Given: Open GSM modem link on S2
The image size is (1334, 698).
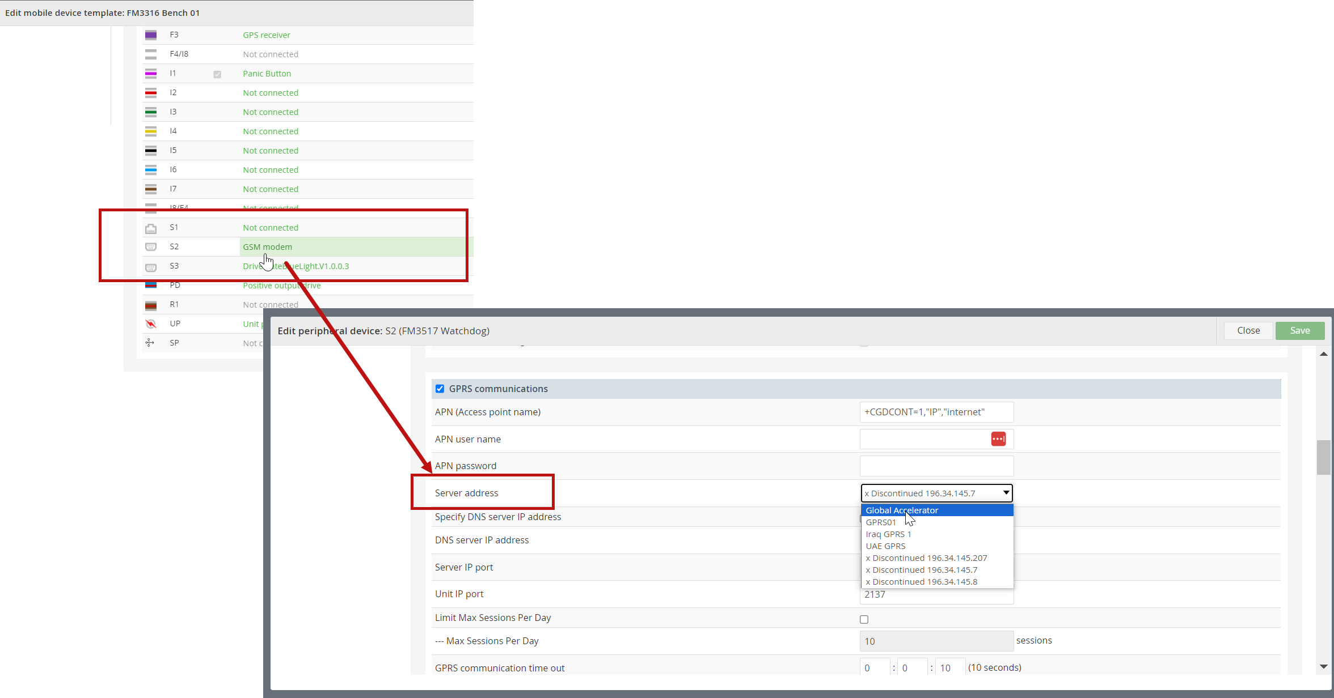Looking at the screenshot, I should click(268, 247).
